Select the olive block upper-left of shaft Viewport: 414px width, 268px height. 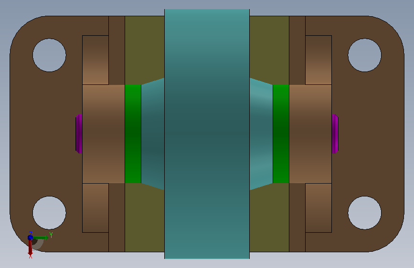pyautogui.click(x=144, y=50)
